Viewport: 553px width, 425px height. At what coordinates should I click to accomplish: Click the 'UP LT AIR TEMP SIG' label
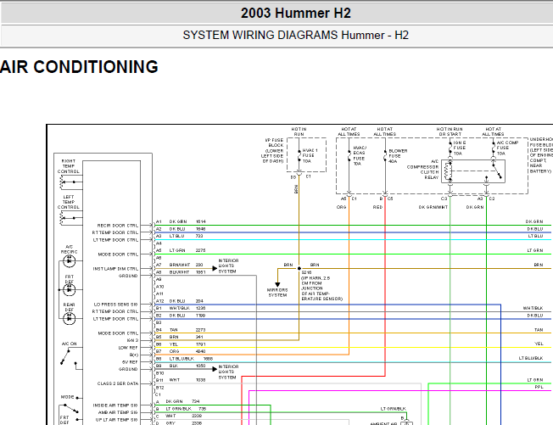coord(117,420)
